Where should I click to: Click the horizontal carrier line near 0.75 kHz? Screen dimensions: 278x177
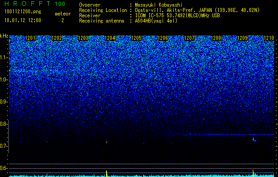point(231,135)
